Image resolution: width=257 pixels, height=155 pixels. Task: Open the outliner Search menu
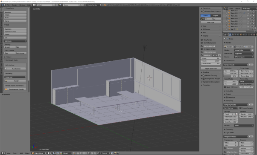[x=238, y=9]
